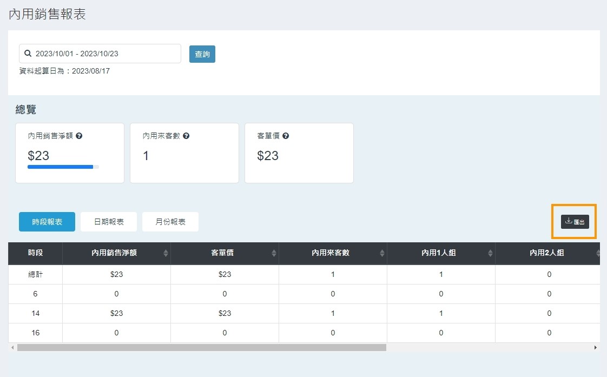Click horizontal scrollbar left arrow
The image size is (607, 377).
(12, 348)
